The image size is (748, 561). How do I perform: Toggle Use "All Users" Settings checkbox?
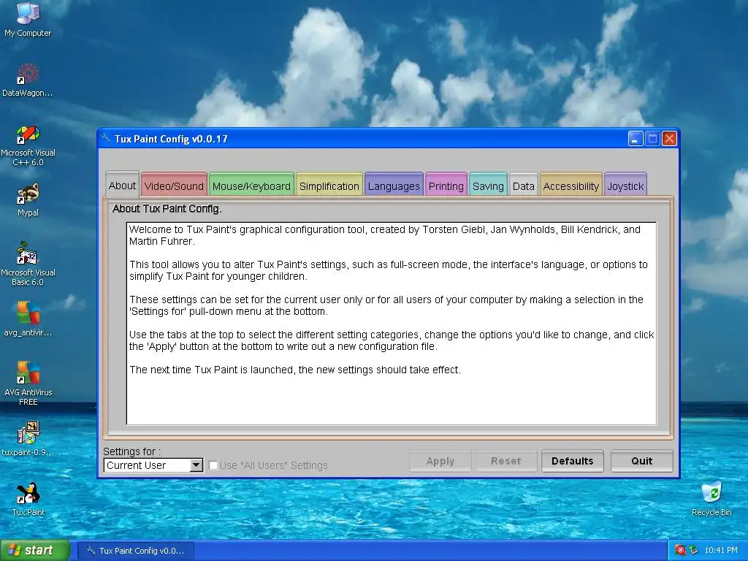(213, 465)
